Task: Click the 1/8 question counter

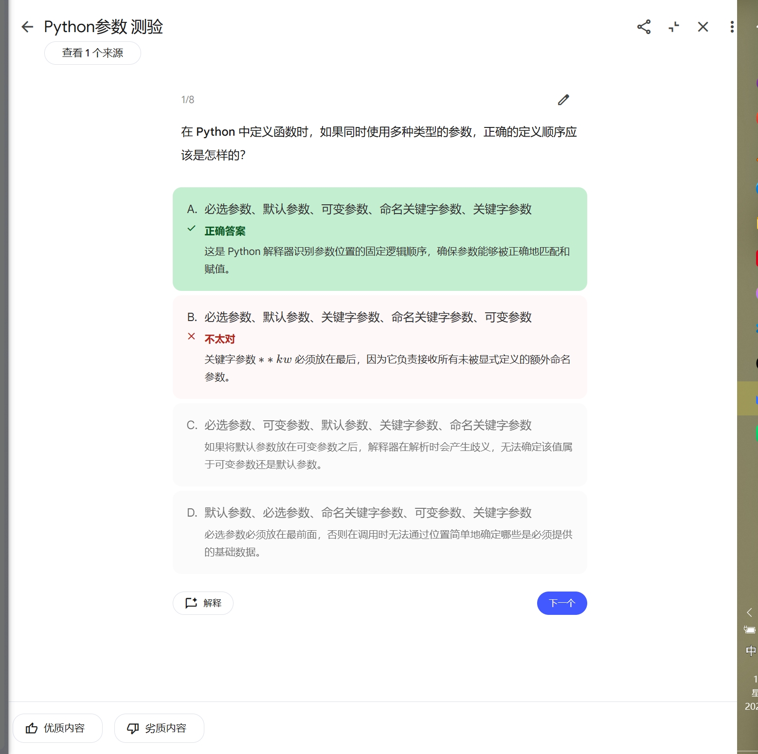Action: pos(188,100)
